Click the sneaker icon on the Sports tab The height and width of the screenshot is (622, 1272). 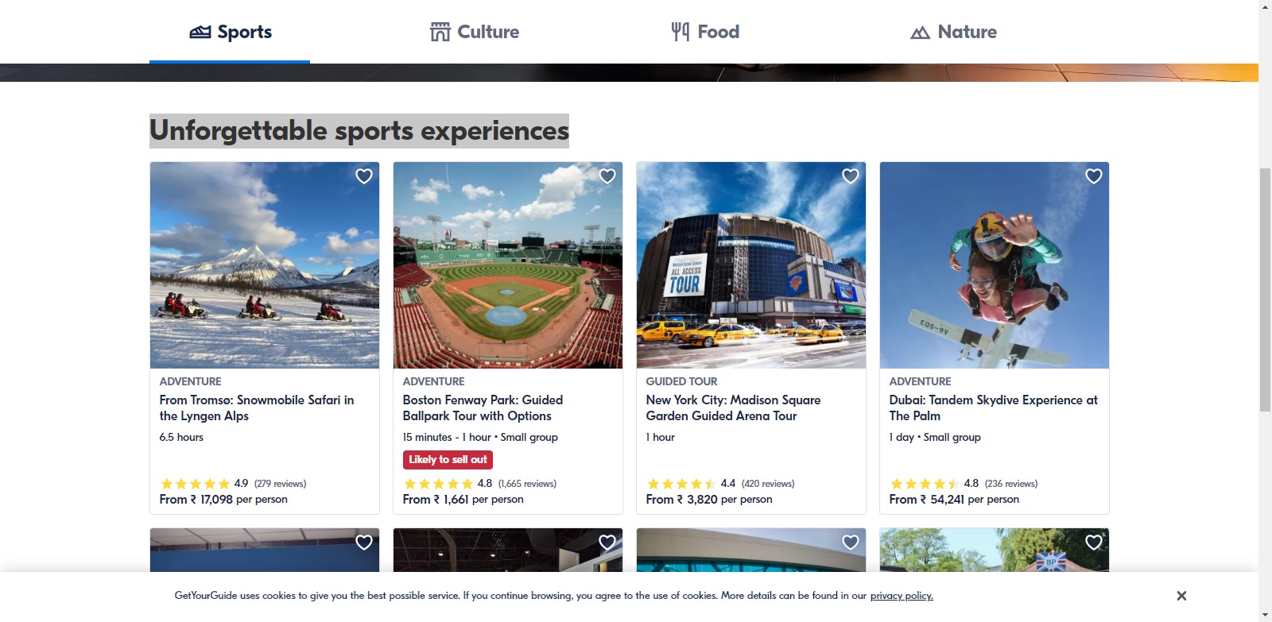(x=200, y=33)
